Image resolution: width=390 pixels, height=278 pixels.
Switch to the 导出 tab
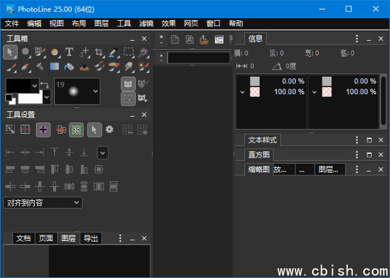point(91,238)
